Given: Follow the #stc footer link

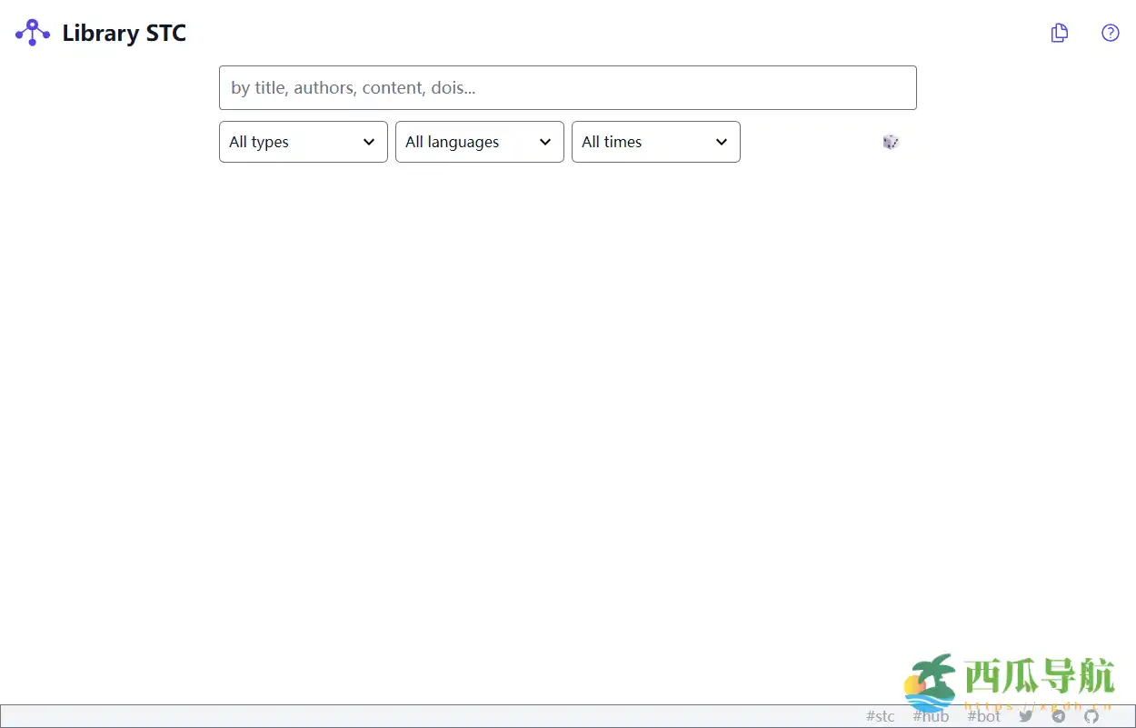Looking at the screenshot, I should point(880,716).
